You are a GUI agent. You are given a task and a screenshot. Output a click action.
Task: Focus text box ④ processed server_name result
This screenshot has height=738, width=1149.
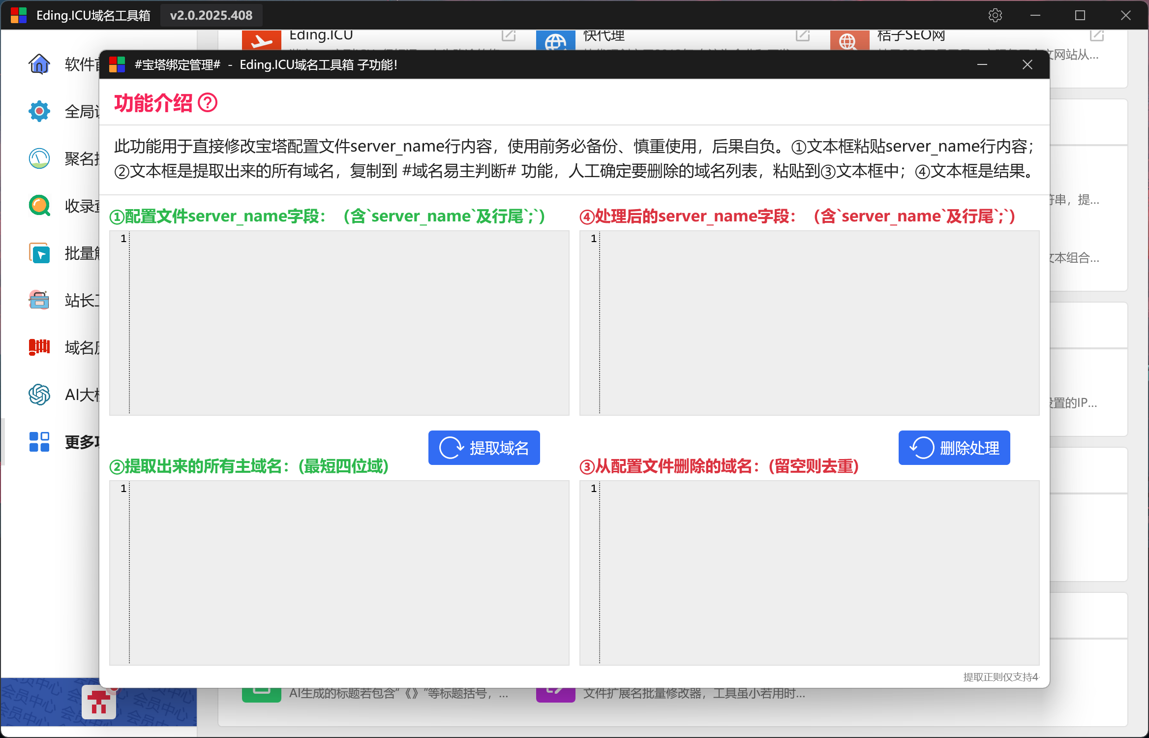coord(810,323)
